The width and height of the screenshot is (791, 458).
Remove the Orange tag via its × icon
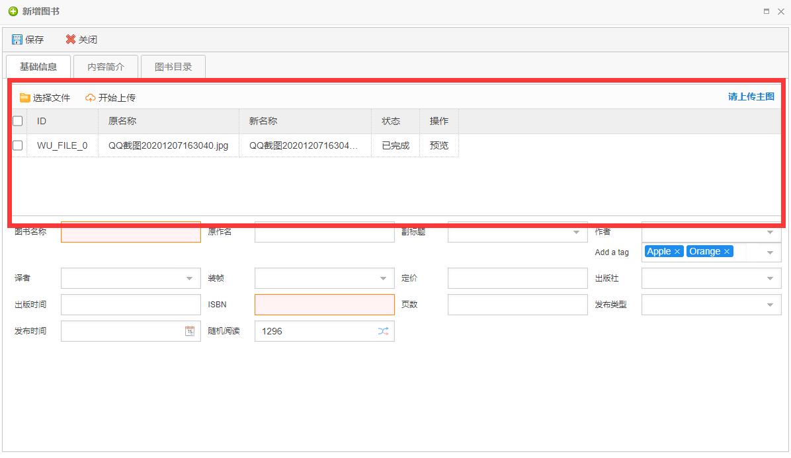click(x=726, y=251)
